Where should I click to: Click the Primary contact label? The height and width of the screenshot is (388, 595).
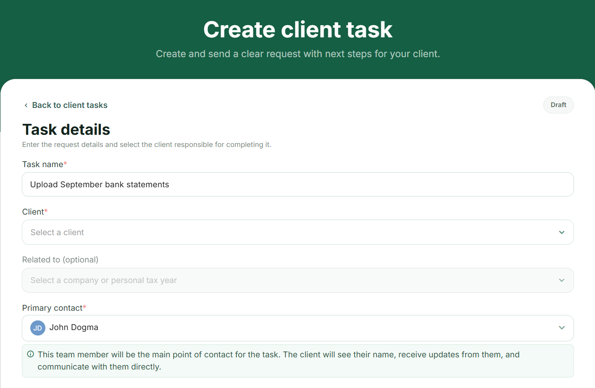click(x=54, y=308)
